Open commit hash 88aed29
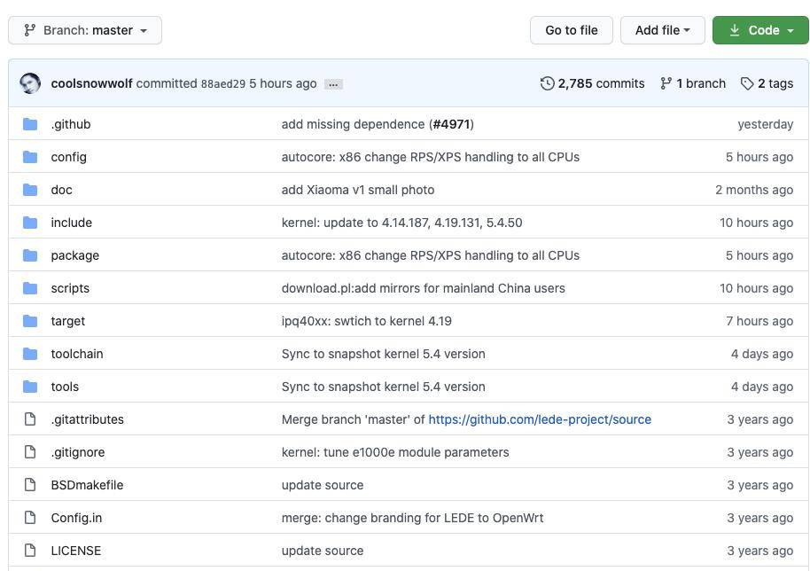 222,84
